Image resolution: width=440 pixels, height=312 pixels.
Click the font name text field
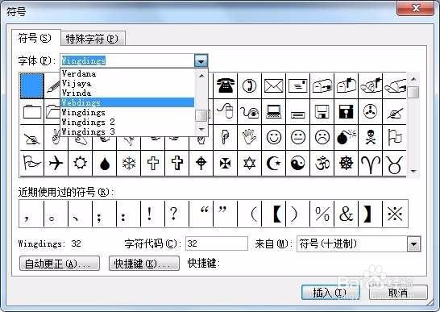pyautogui.click(x=127, y=60)
